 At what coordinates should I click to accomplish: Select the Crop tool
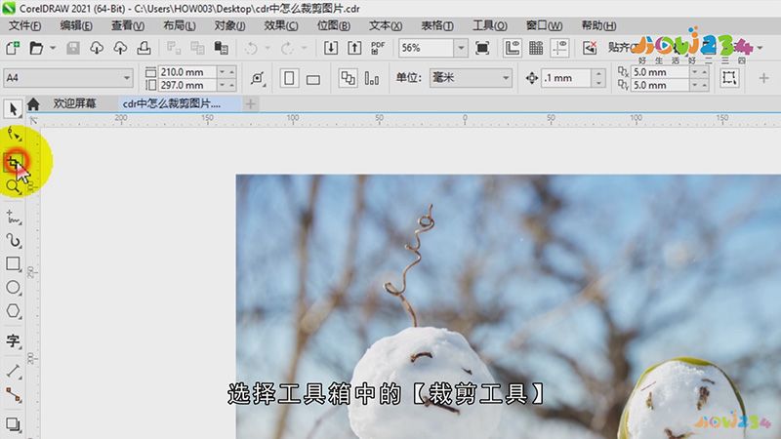14,162
